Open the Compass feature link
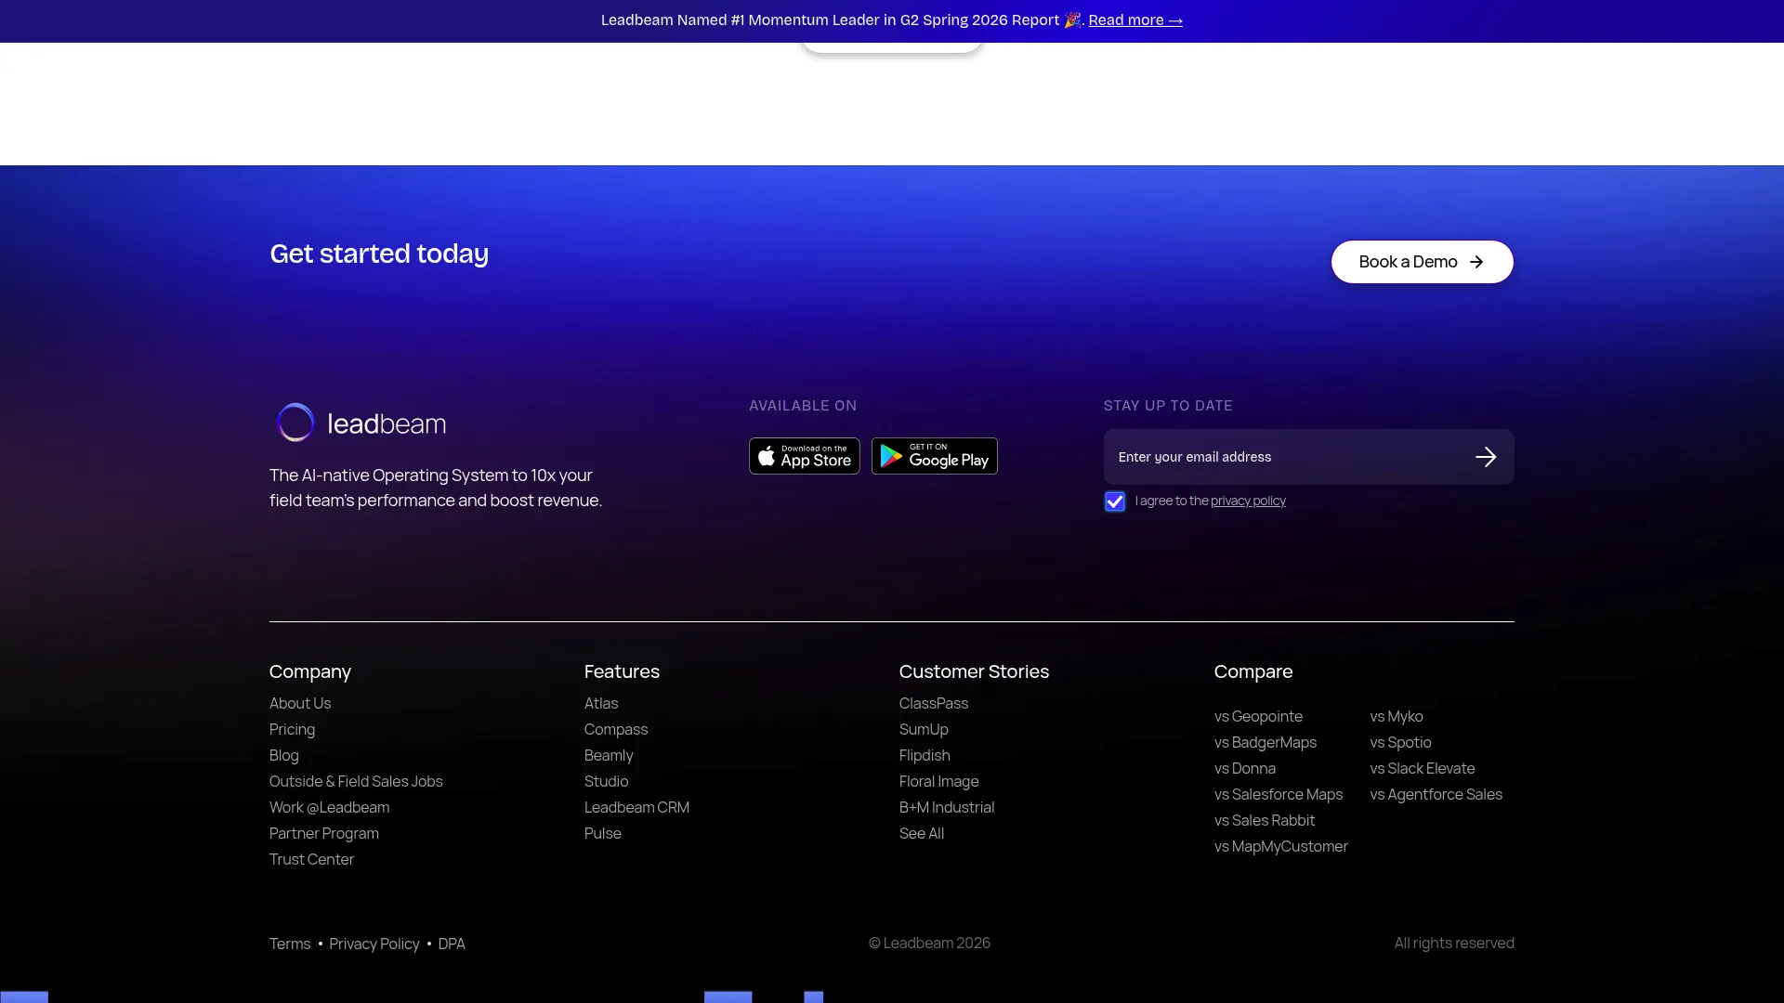The height and width of the screenshot is (1003, 1784). click(x=616, y=730)
